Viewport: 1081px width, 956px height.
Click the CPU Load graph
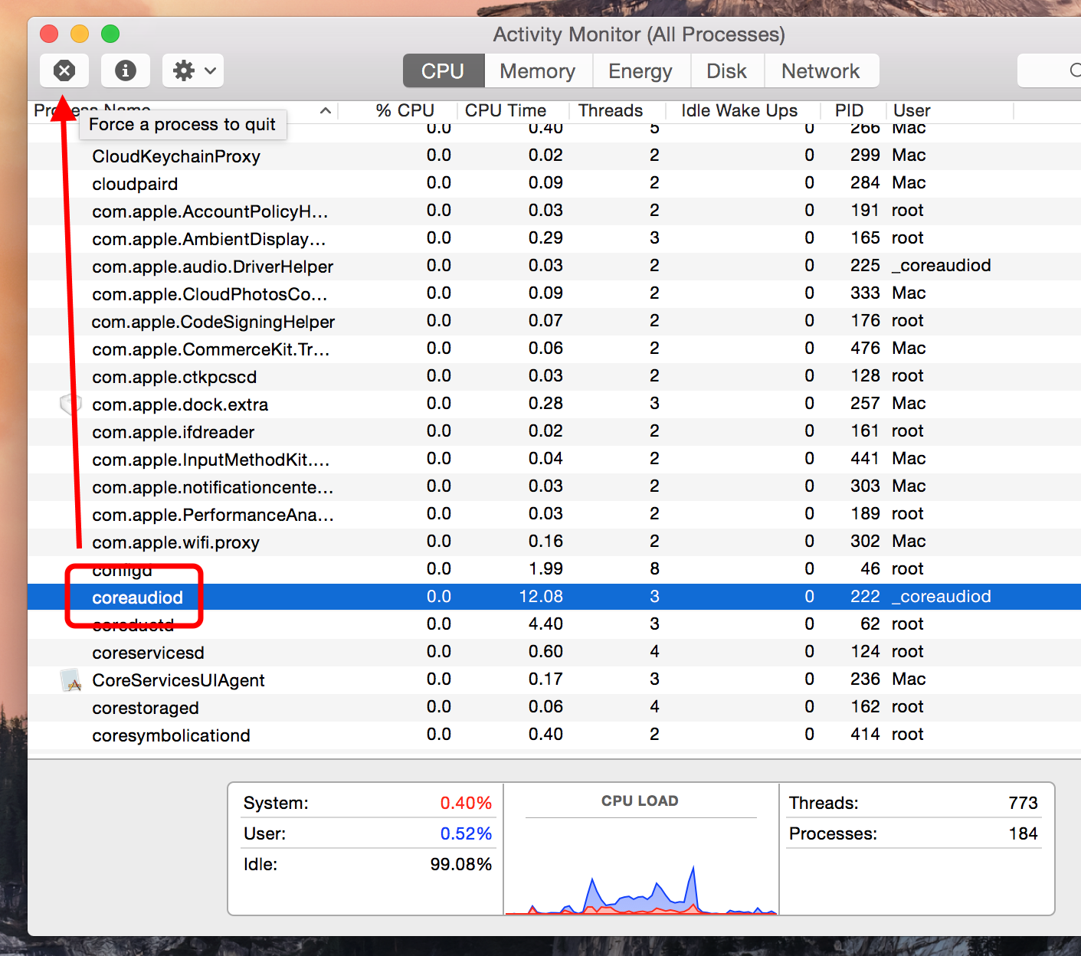pos(640,866)
